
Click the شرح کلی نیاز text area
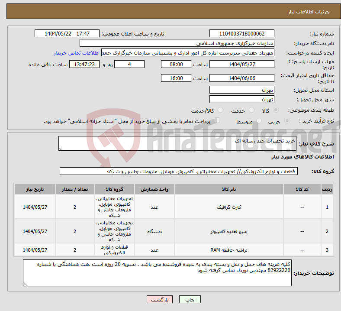pos(177,143)
